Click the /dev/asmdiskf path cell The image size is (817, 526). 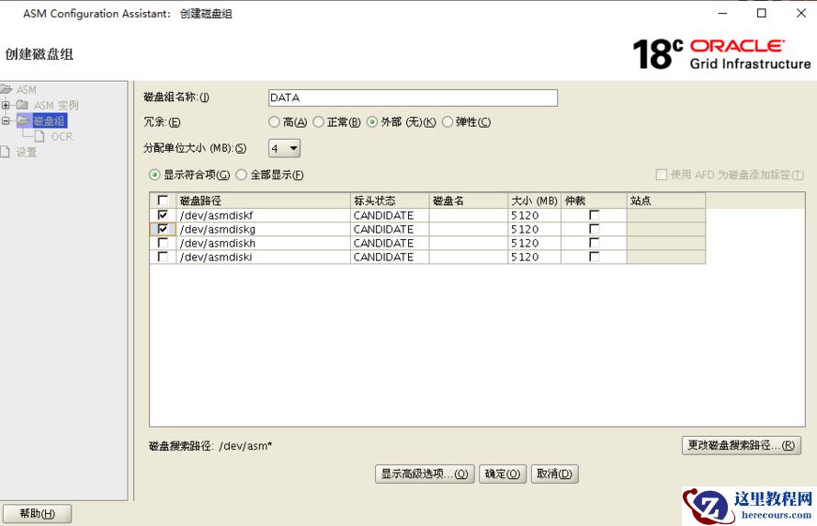(263, 215)
